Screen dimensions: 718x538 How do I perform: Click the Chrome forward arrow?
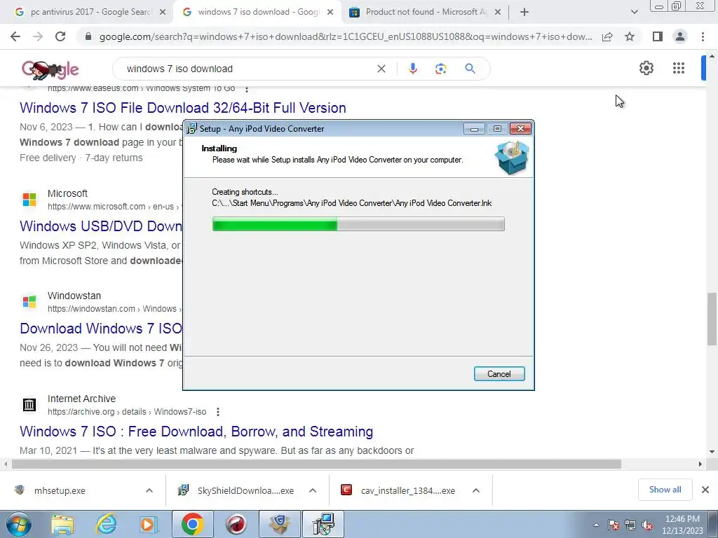click(38, 36)
